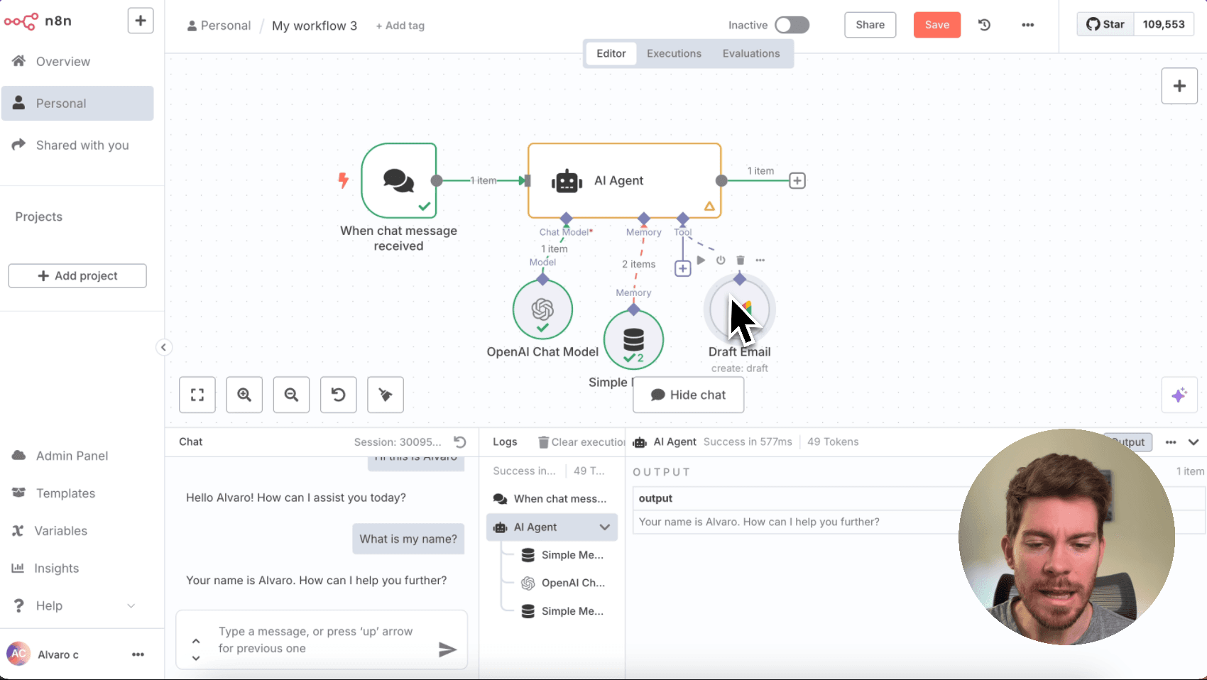The width and height of the screenshot is (1207, 680).
Task: Open the workflow history icon
Action: (984, 25)
